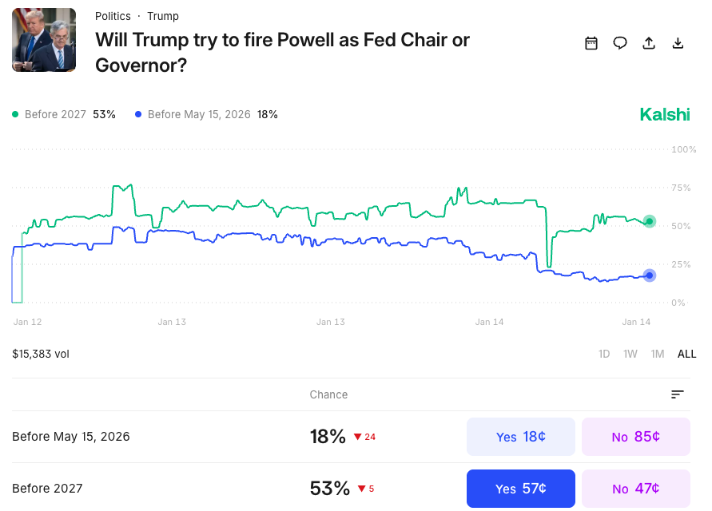The image size is (712, 511).
Task: Buy Yes 18¢ on Before May 15, 2026
Action: pos(520,436)
